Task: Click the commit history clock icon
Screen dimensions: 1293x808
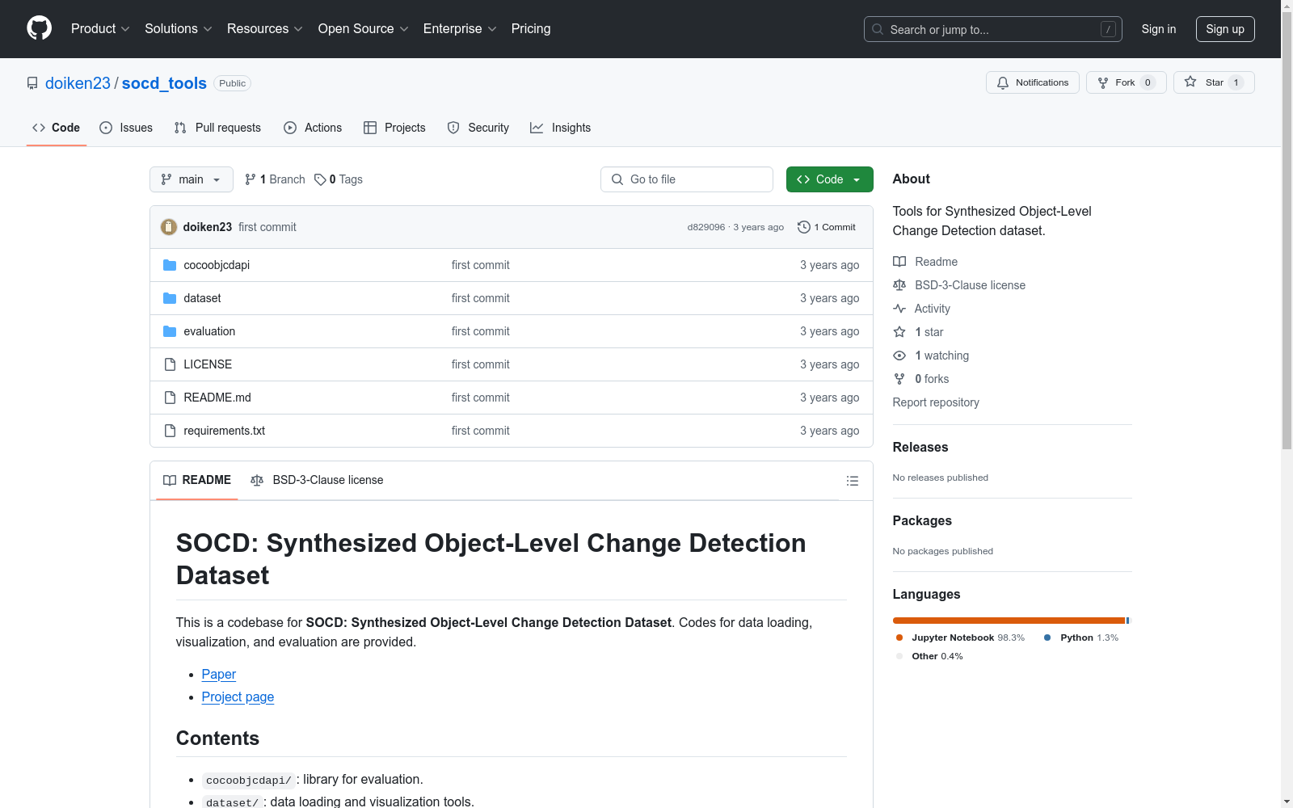Action: click(x=803, y=227)
